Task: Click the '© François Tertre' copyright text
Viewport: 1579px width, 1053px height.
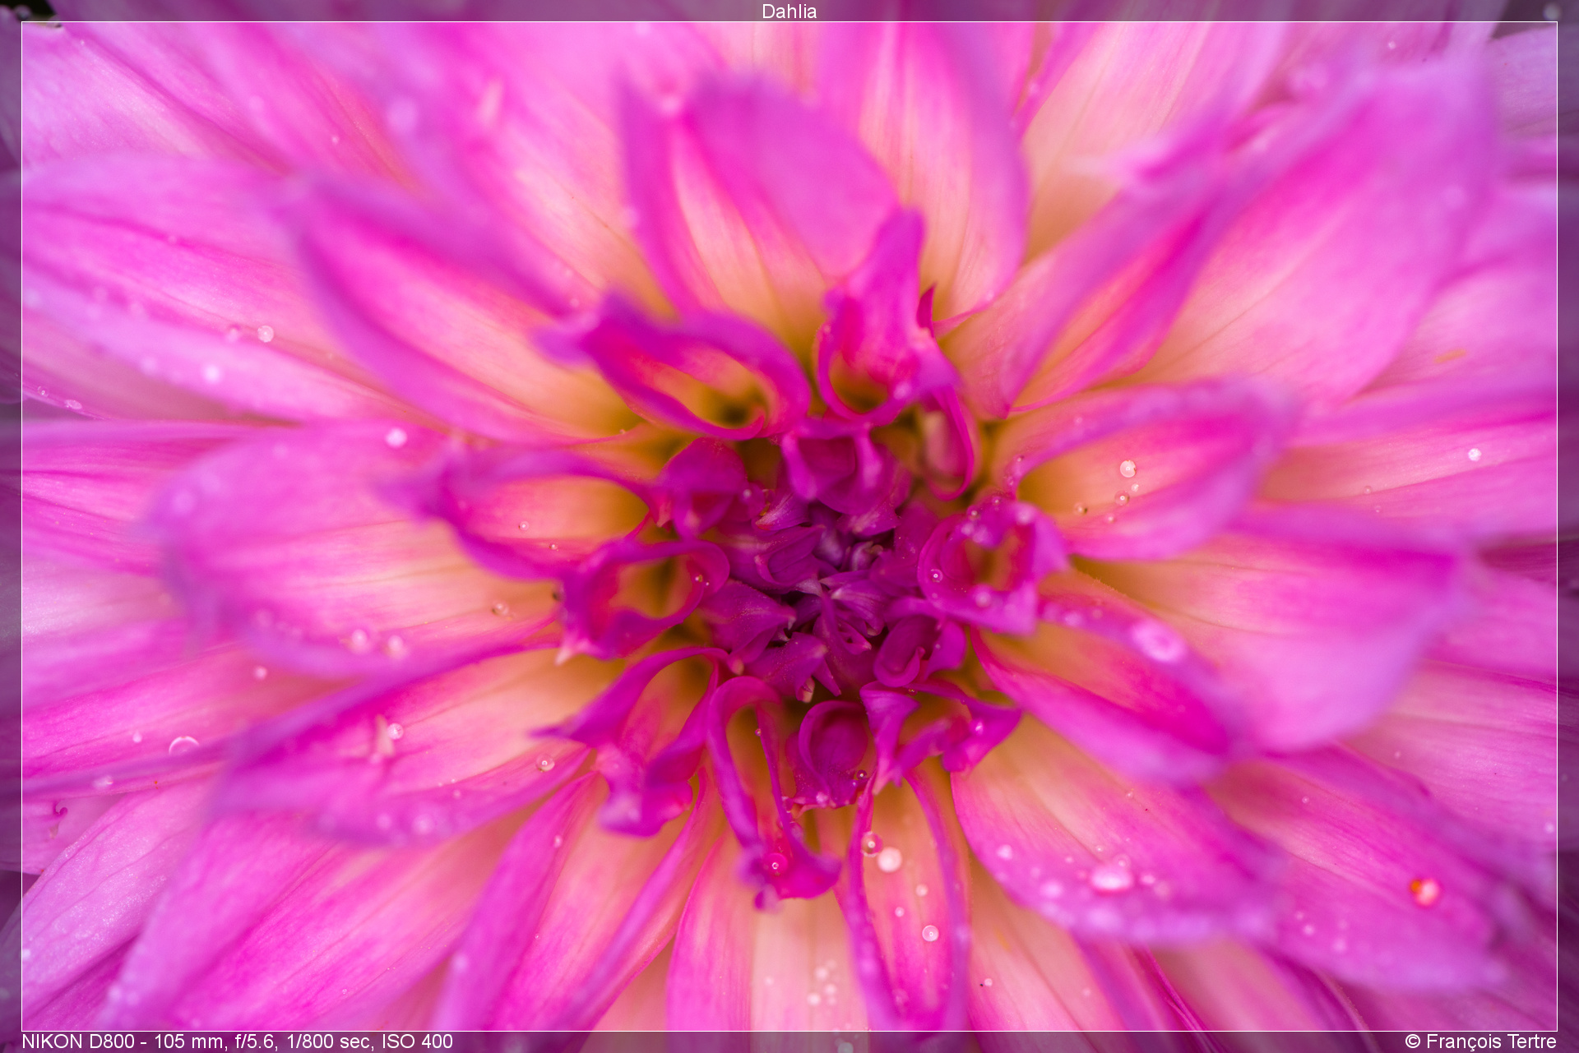Action: pyautogui.click(x=1480, y=1041)
